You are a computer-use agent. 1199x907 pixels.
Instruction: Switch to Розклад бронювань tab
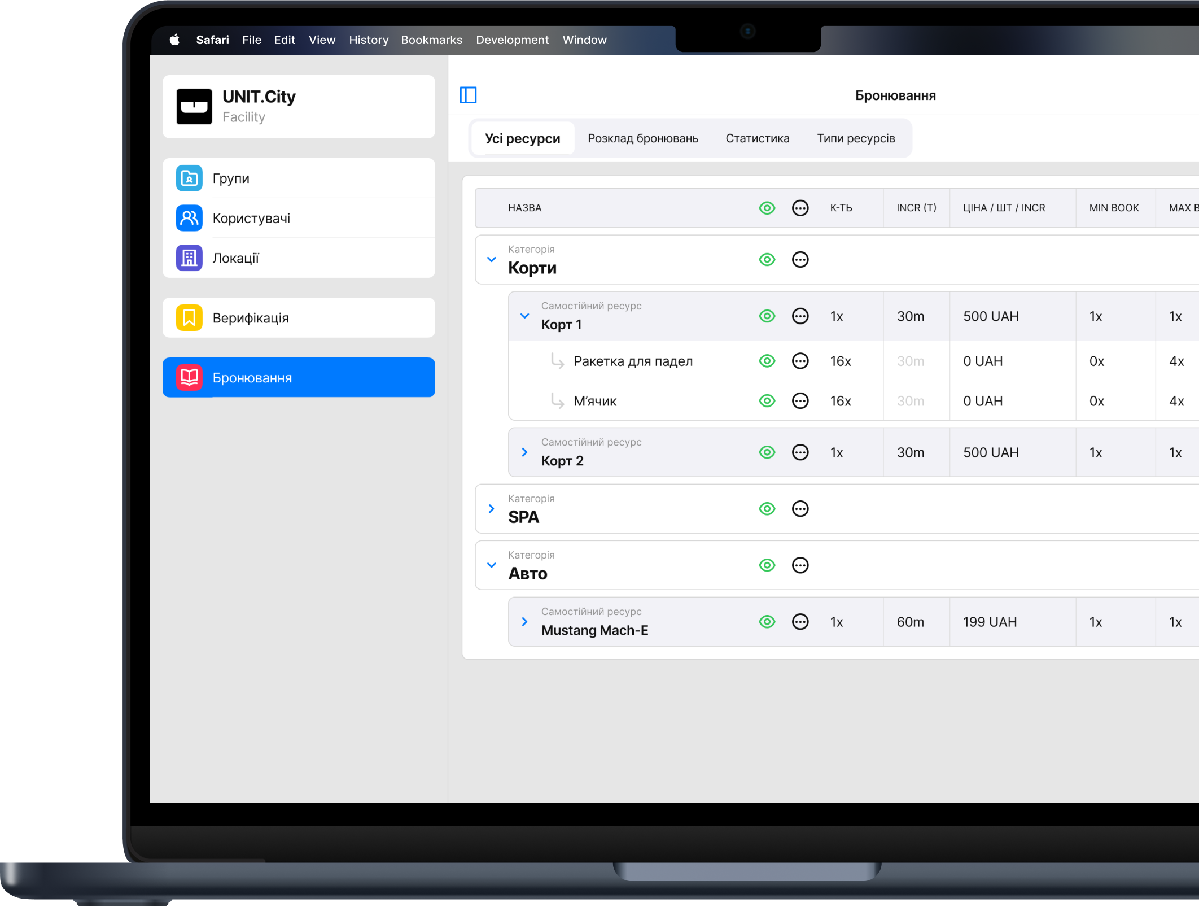(x=642, y=138)
